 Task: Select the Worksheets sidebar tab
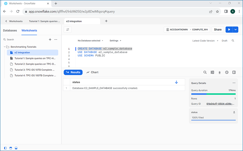coord(29,30)
